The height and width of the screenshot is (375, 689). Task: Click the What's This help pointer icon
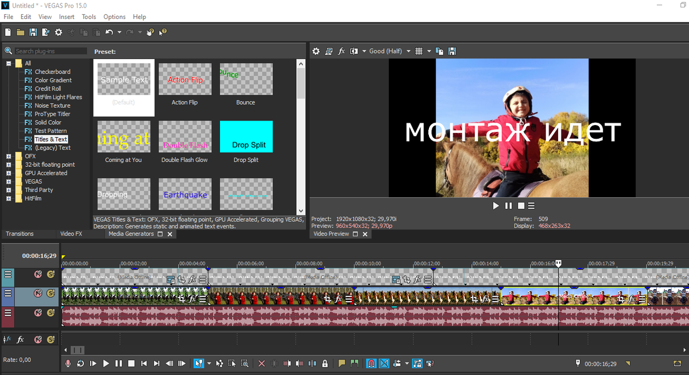click(x=162, y=32)
